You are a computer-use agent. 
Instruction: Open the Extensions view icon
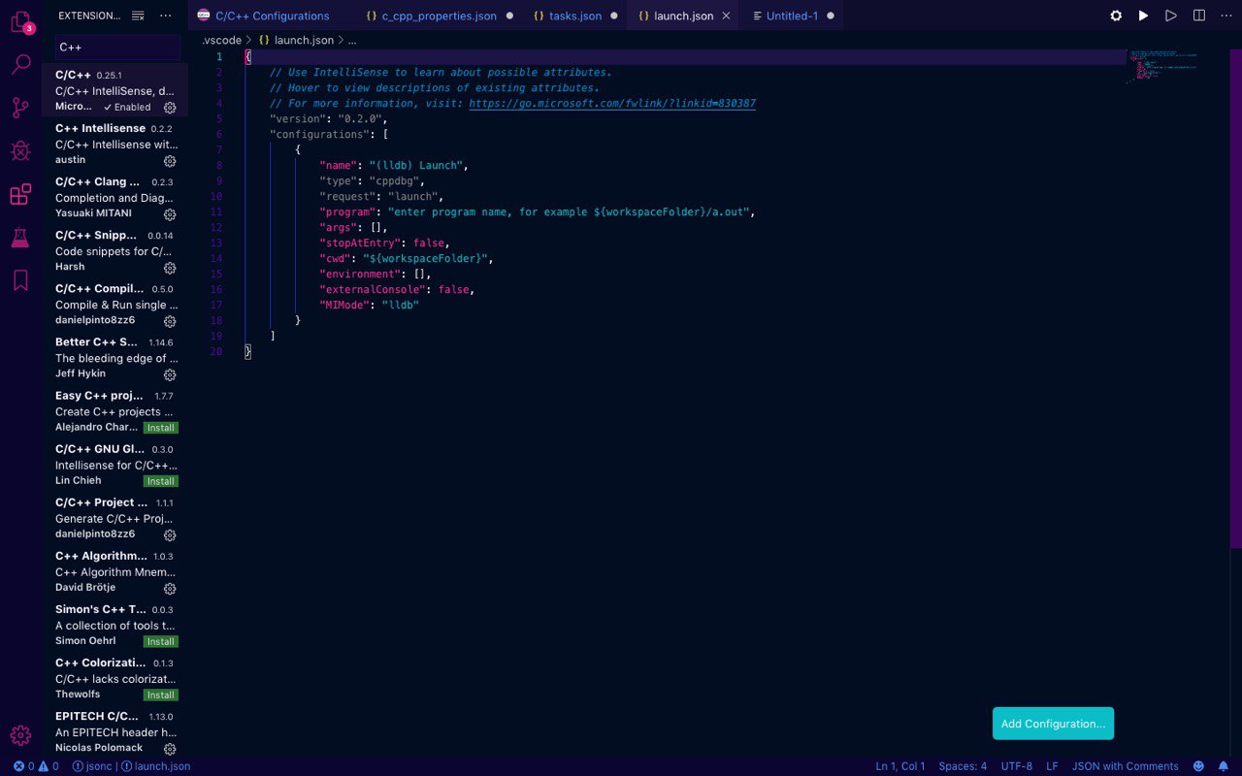[20, 194]
